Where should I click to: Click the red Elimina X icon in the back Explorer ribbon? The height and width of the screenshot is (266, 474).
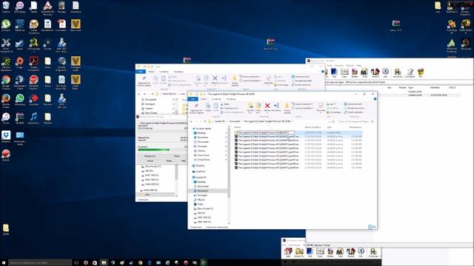coord(215,78)
